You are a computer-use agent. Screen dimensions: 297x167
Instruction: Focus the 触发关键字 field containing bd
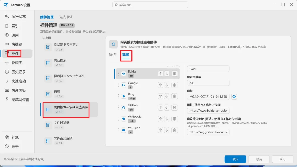tap(208, 83)
